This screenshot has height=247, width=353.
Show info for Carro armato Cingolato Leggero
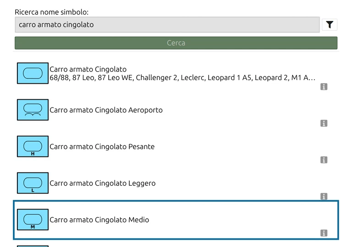point(324,197)
